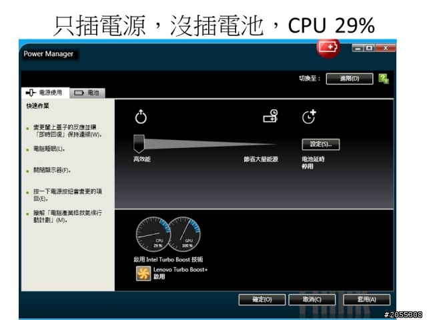Click Lenovo Turbo Boost+ 啟用 text
This screenshot has width=427, height=320.
click(x=181, y=273)
